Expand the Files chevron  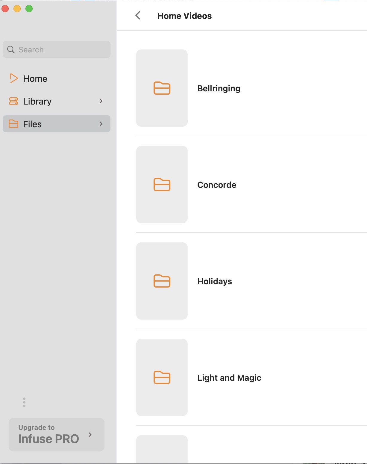[101, 123]
